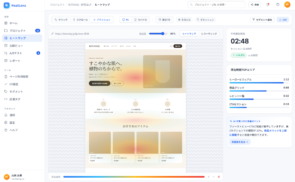Click the 商品グリッド dwell time row

259,88
